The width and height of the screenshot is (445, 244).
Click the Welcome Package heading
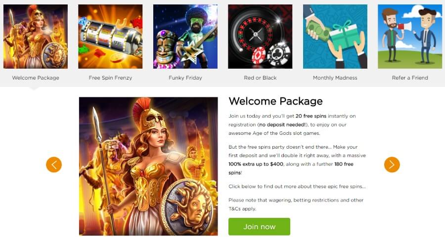point(275,101)
